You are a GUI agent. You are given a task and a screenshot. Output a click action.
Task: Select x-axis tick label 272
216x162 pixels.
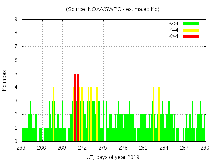click(x=82, y=148)
